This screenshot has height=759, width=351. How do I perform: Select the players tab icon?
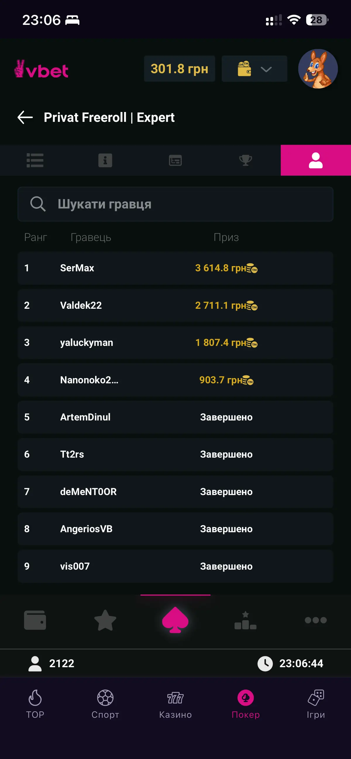[x=316, y=160]
